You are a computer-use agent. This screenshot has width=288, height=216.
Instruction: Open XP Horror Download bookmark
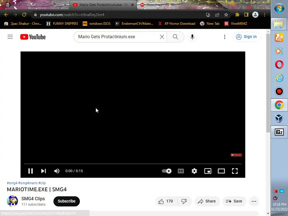pyautogui.click(x=177, y=24)
